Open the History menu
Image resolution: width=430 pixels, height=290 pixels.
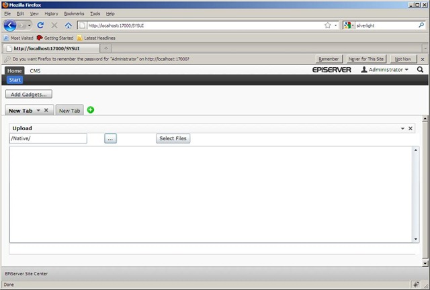point(51,13)
